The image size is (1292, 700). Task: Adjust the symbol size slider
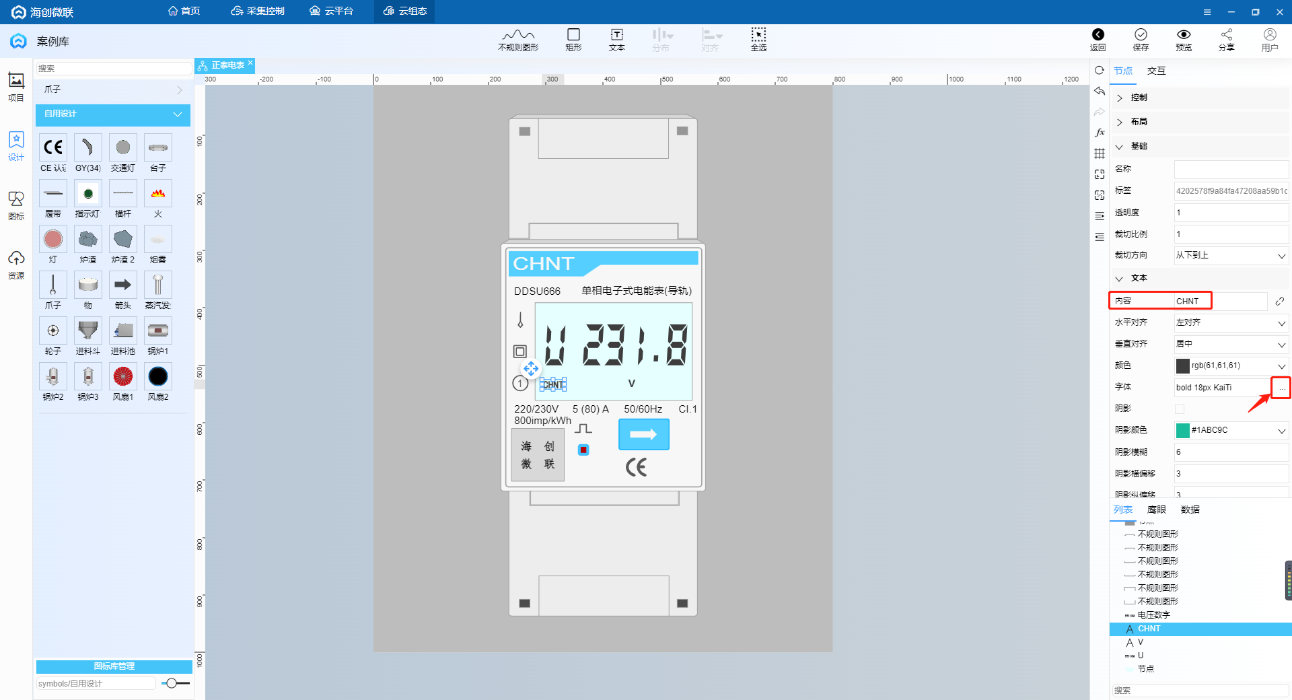click(172, 683)
